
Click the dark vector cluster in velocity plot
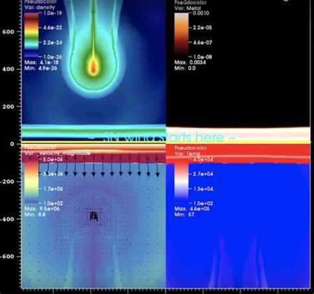pyautogui.click(x=94, y=216)
